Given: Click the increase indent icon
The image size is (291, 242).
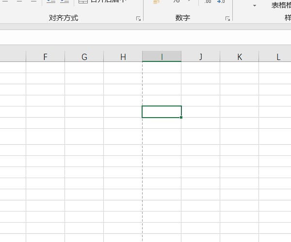Looking at the screenshot, I should click(64, 1).
